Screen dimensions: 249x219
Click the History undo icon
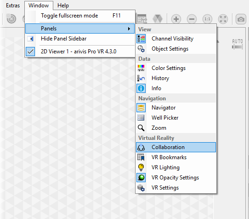pos(141,78)
